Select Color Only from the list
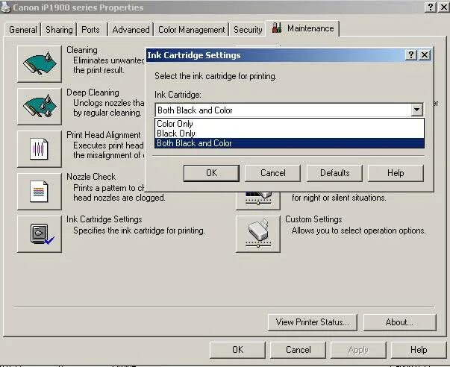Image resolution: width=450 pixels, height=367 pixels. [290, 124]
